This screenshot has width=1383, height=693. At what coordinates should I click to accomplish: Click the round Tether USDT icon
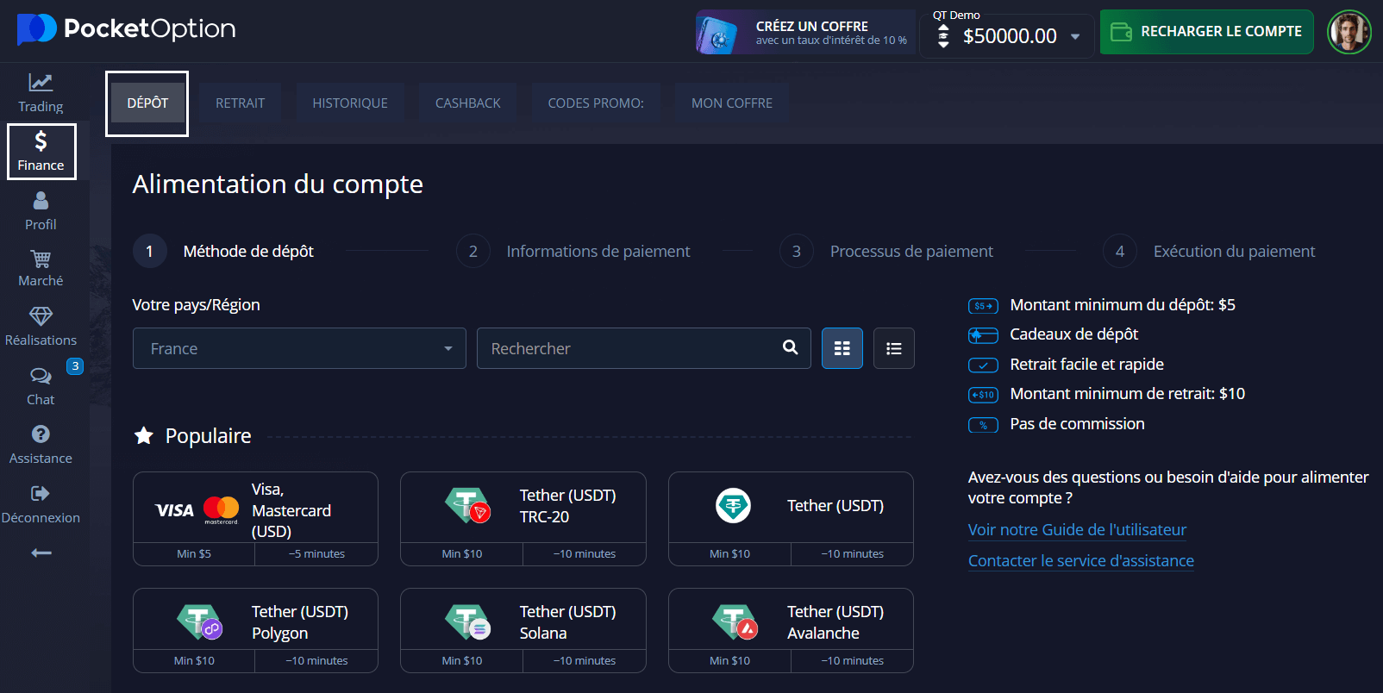[733, 505]
